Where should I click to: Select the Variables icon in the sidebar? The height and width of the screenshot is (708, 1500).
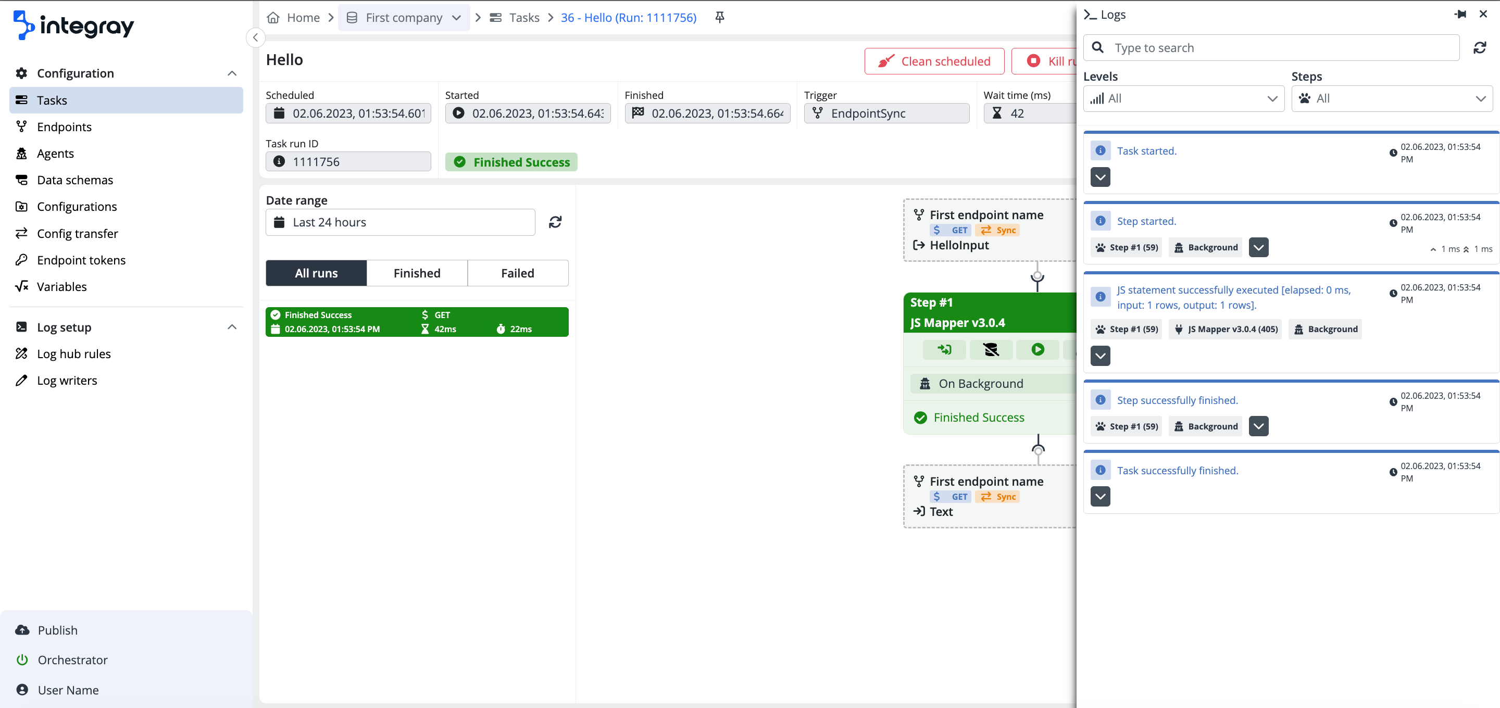21,286
